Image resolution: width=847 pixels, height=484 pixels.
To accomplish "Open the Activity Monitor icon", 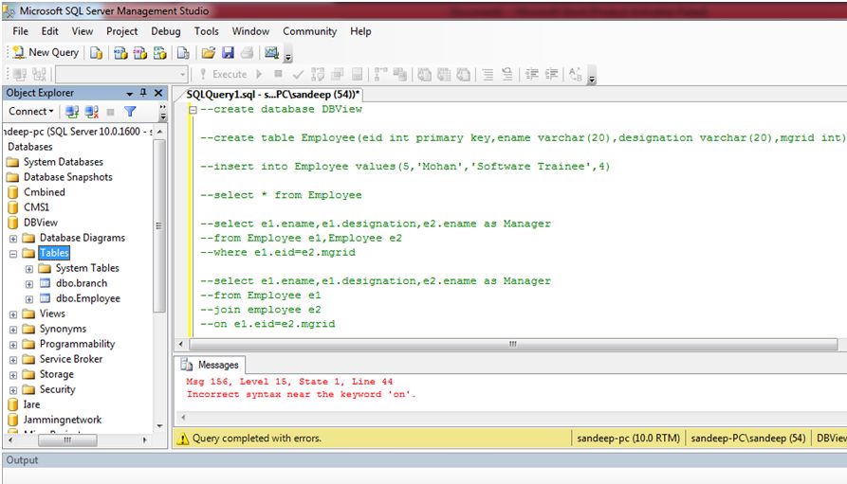I will pos(271,52).
